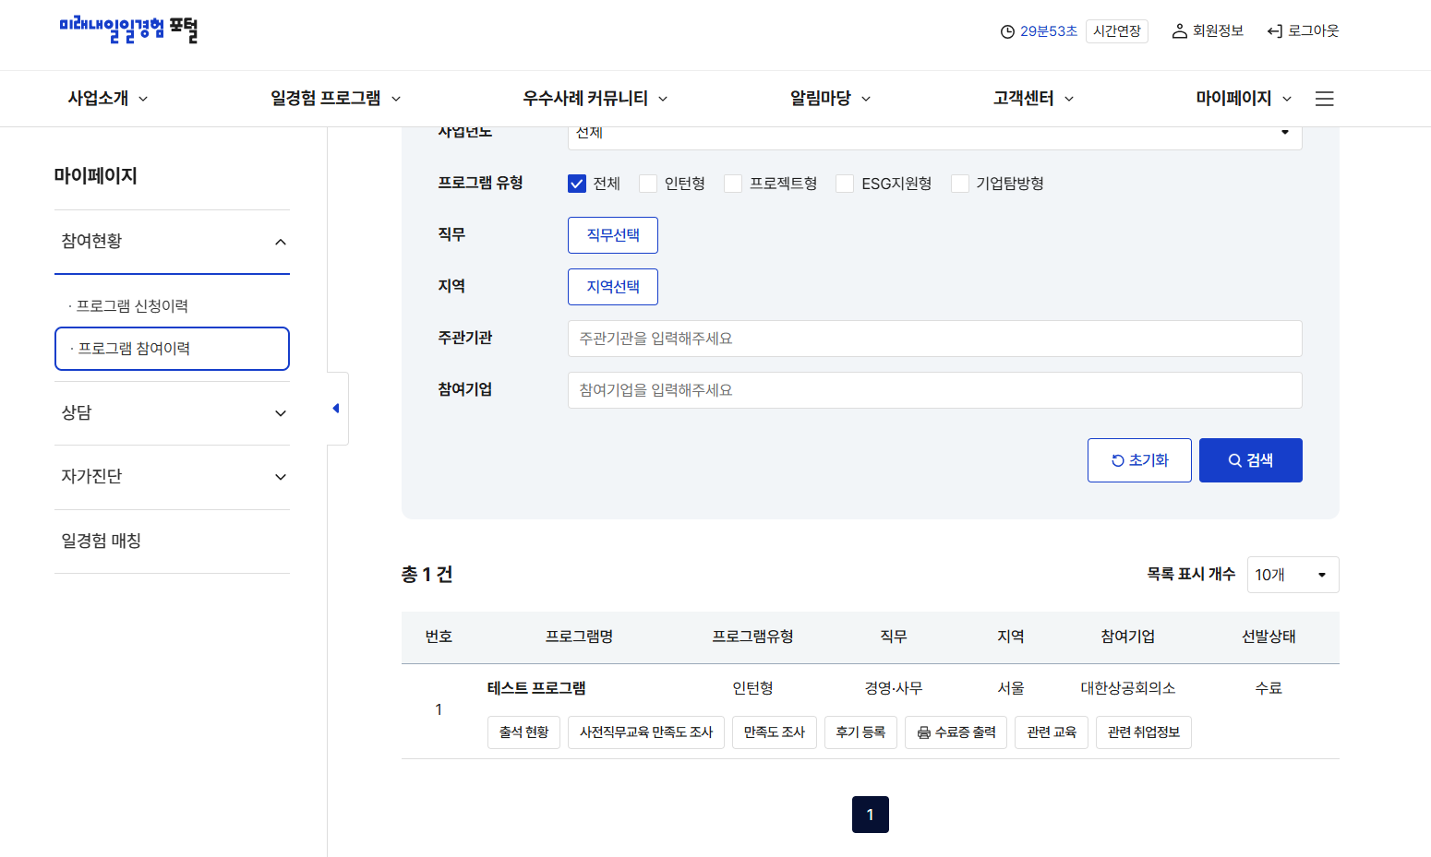This screenshot has width=1431, height=857.
Task: Click the 로그아웃 logout icon
Action: pos(1275,31)
